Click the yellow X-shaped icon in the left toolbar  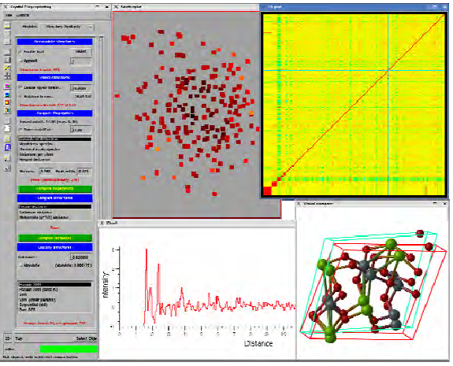7,68
